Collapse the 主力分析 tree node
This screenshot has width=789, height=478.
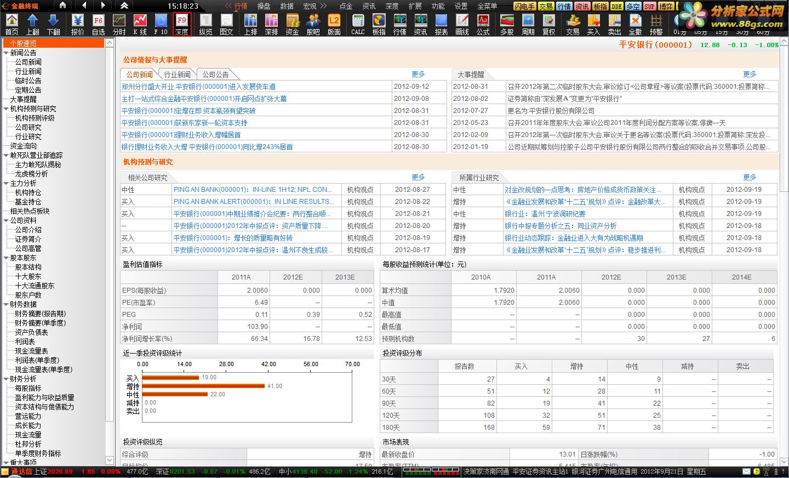[6, 183]
